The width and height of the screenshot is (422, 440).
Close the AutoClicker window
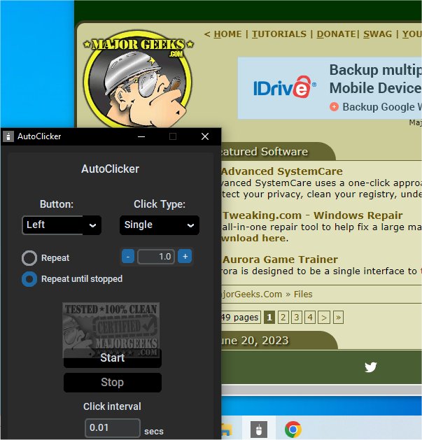click(x=205, y=136)
